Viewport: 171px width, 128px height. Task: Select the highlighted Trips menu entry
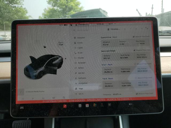point(86,89)
